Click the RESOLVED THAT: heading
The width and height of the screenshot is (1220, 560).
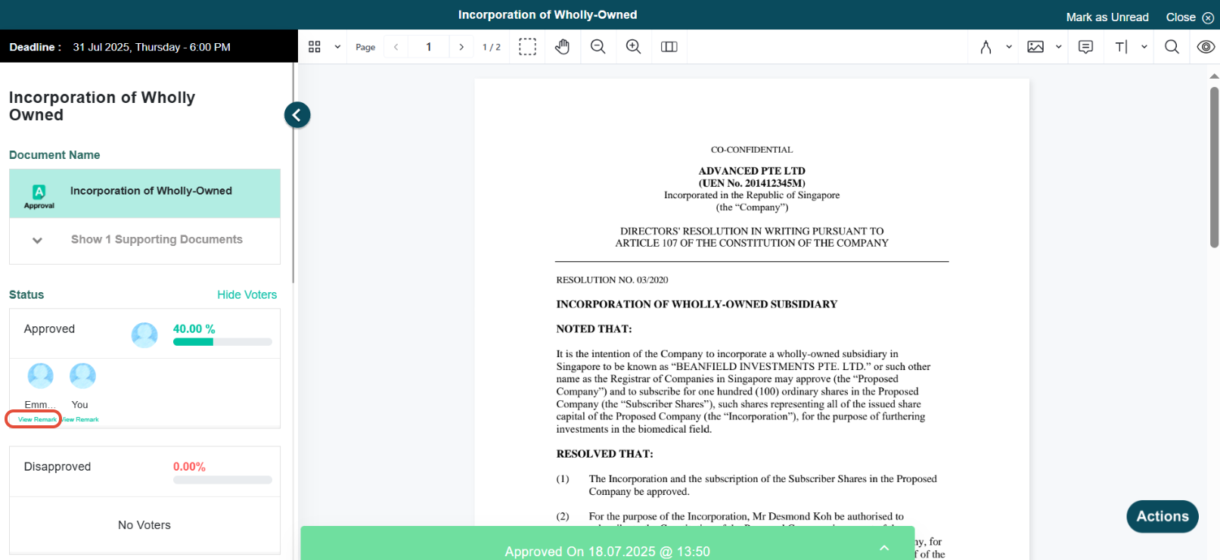tap(604, 454)
